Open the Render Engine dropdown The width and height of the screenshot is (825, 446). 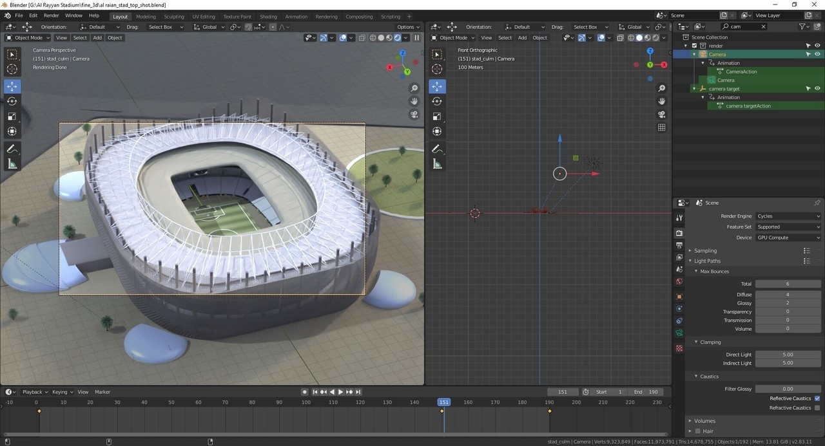point(788,216)
